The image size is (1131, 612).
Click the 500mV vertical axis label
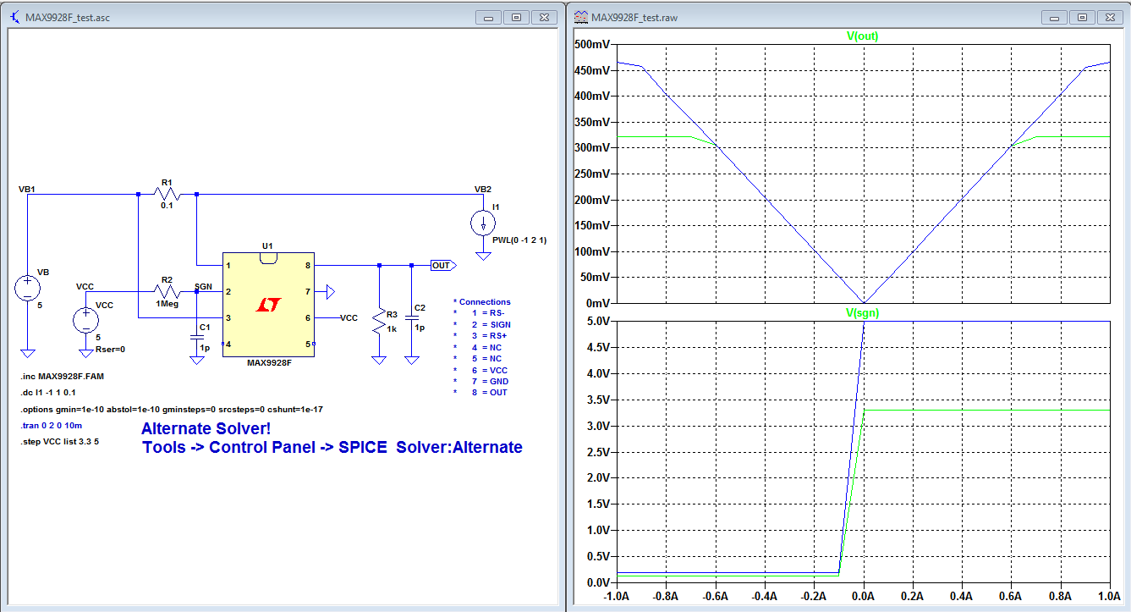[593, 44]
